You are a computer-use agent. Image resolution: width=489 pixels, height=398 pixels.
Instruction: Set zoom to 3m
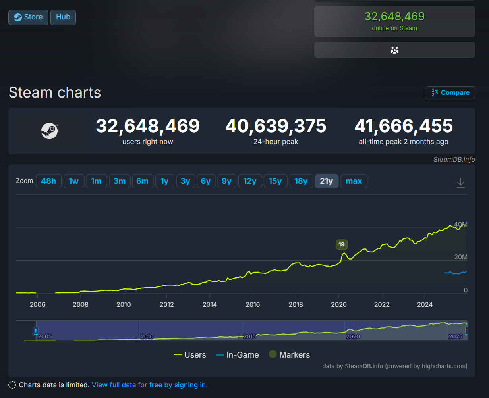click(120, 181)
